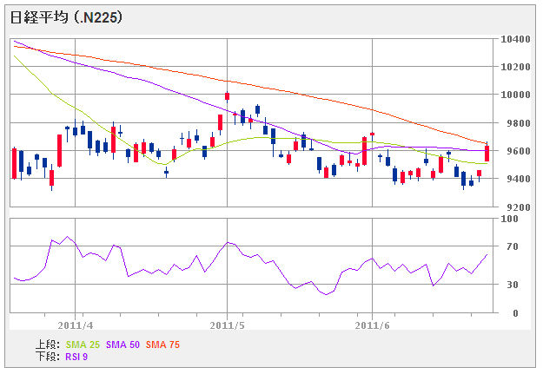Screen dimensions: 543x374
Task: Click the chart title 日経平均 (.N225)
Action: (66, 17)
